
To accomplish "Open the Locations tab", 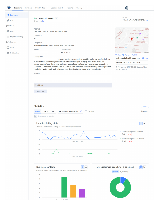I will tap(18, 8).
